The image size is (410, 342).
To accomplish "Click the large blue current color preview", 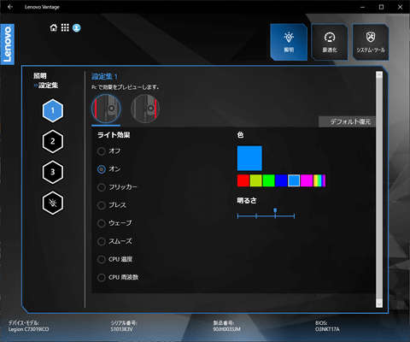I will (249, 158).
